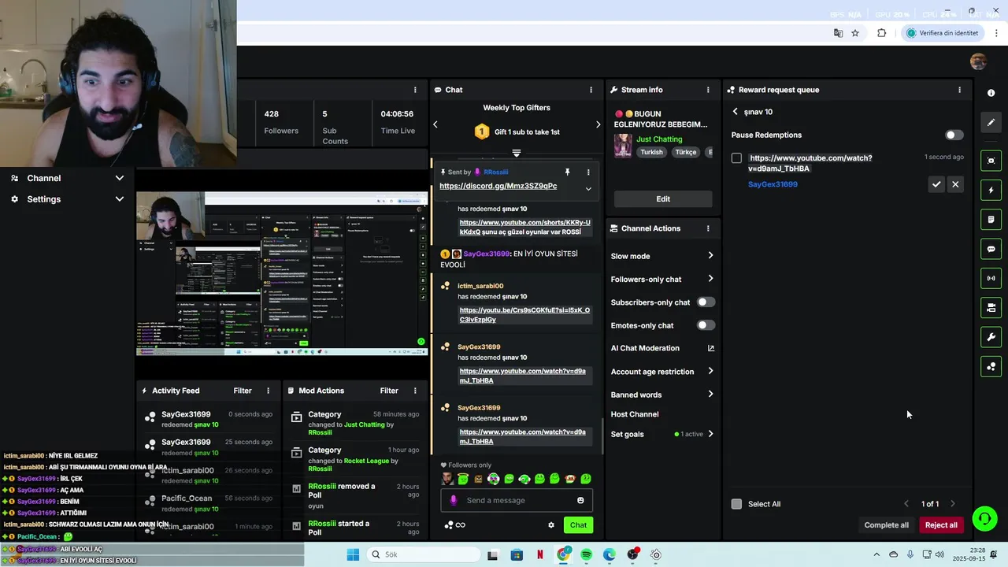Show previous Weekly Top Gifters slide
1008x567 pixels.
[x=435, y=124]
